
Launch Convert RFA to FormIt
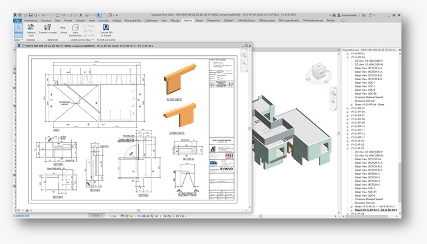[x=106, y=30]
